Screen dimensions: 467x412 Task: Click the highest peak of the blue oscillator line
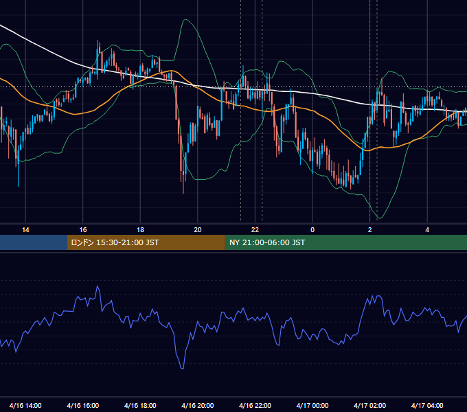coord(98,286)
